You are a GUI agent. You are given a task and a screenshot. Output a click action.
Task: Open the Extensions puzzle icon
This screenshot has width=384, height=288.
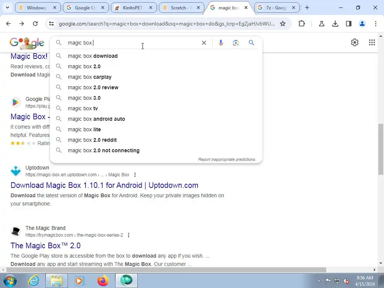click(302, 24)
